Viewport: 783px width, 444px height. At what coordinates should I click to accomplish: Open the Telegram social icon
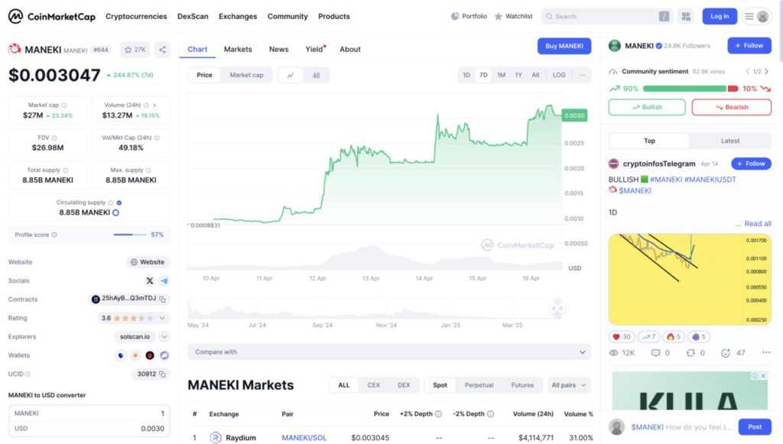click(164, 281)
